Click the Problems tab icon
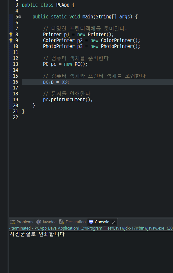 [x=13, y=222]
